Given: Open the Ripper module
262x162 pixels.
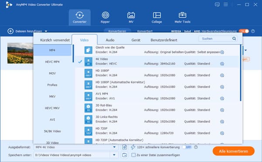Looking at the screenshot, I should (x=105, y=17).
